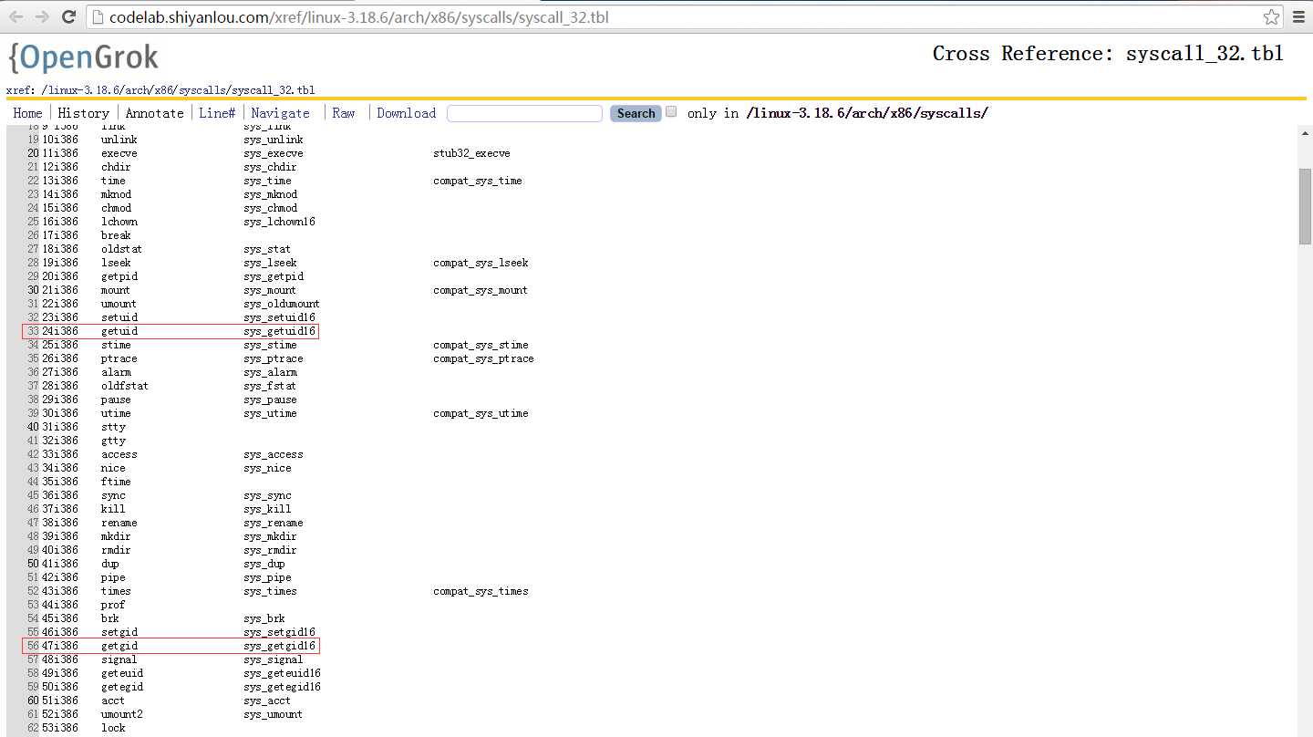The width and height of the screenshot is (1313, 737).
Task: Open the Navigate menu item
Action: (x=280, y=113)
